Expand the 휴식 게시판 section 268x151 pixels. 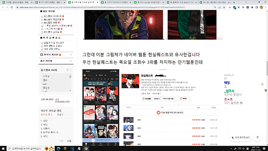pyautogui.click(x=71, y=61)
